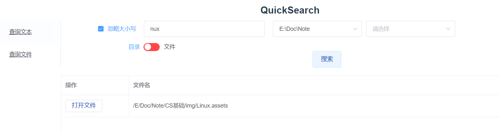The height and width of the screenshot is (132, 500).
Task: Click the 搜索 button
Action: click(x=327, y=59)
